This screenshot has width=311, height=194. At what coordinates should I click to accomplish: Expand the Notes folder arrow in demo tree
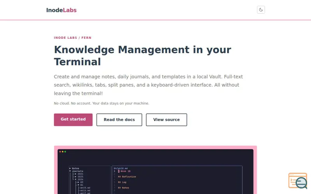tap(70, 168)
